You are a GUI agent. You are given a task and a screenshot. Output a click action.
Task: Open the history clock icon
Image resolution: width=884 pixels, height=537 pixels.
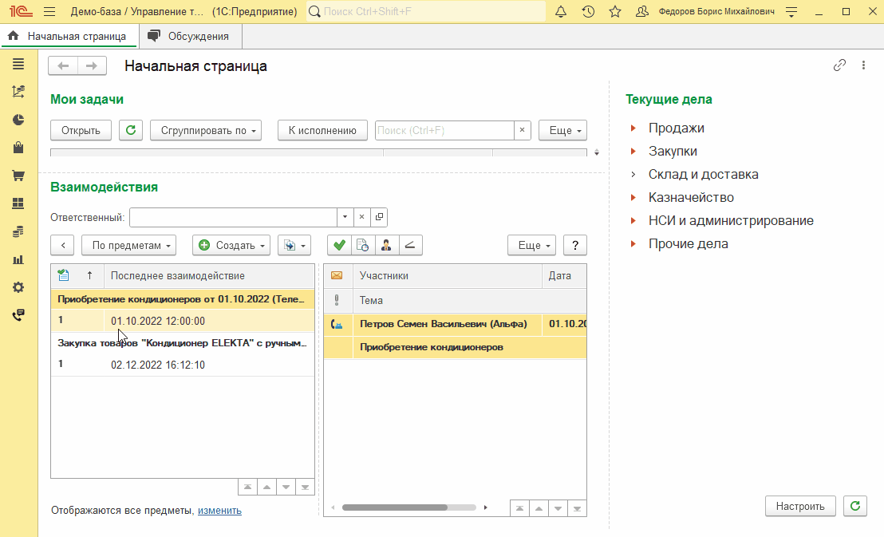[588, 12]
